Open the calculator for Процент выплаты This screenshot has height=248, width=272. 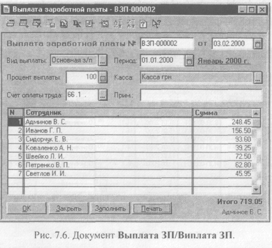pos(103,77)
